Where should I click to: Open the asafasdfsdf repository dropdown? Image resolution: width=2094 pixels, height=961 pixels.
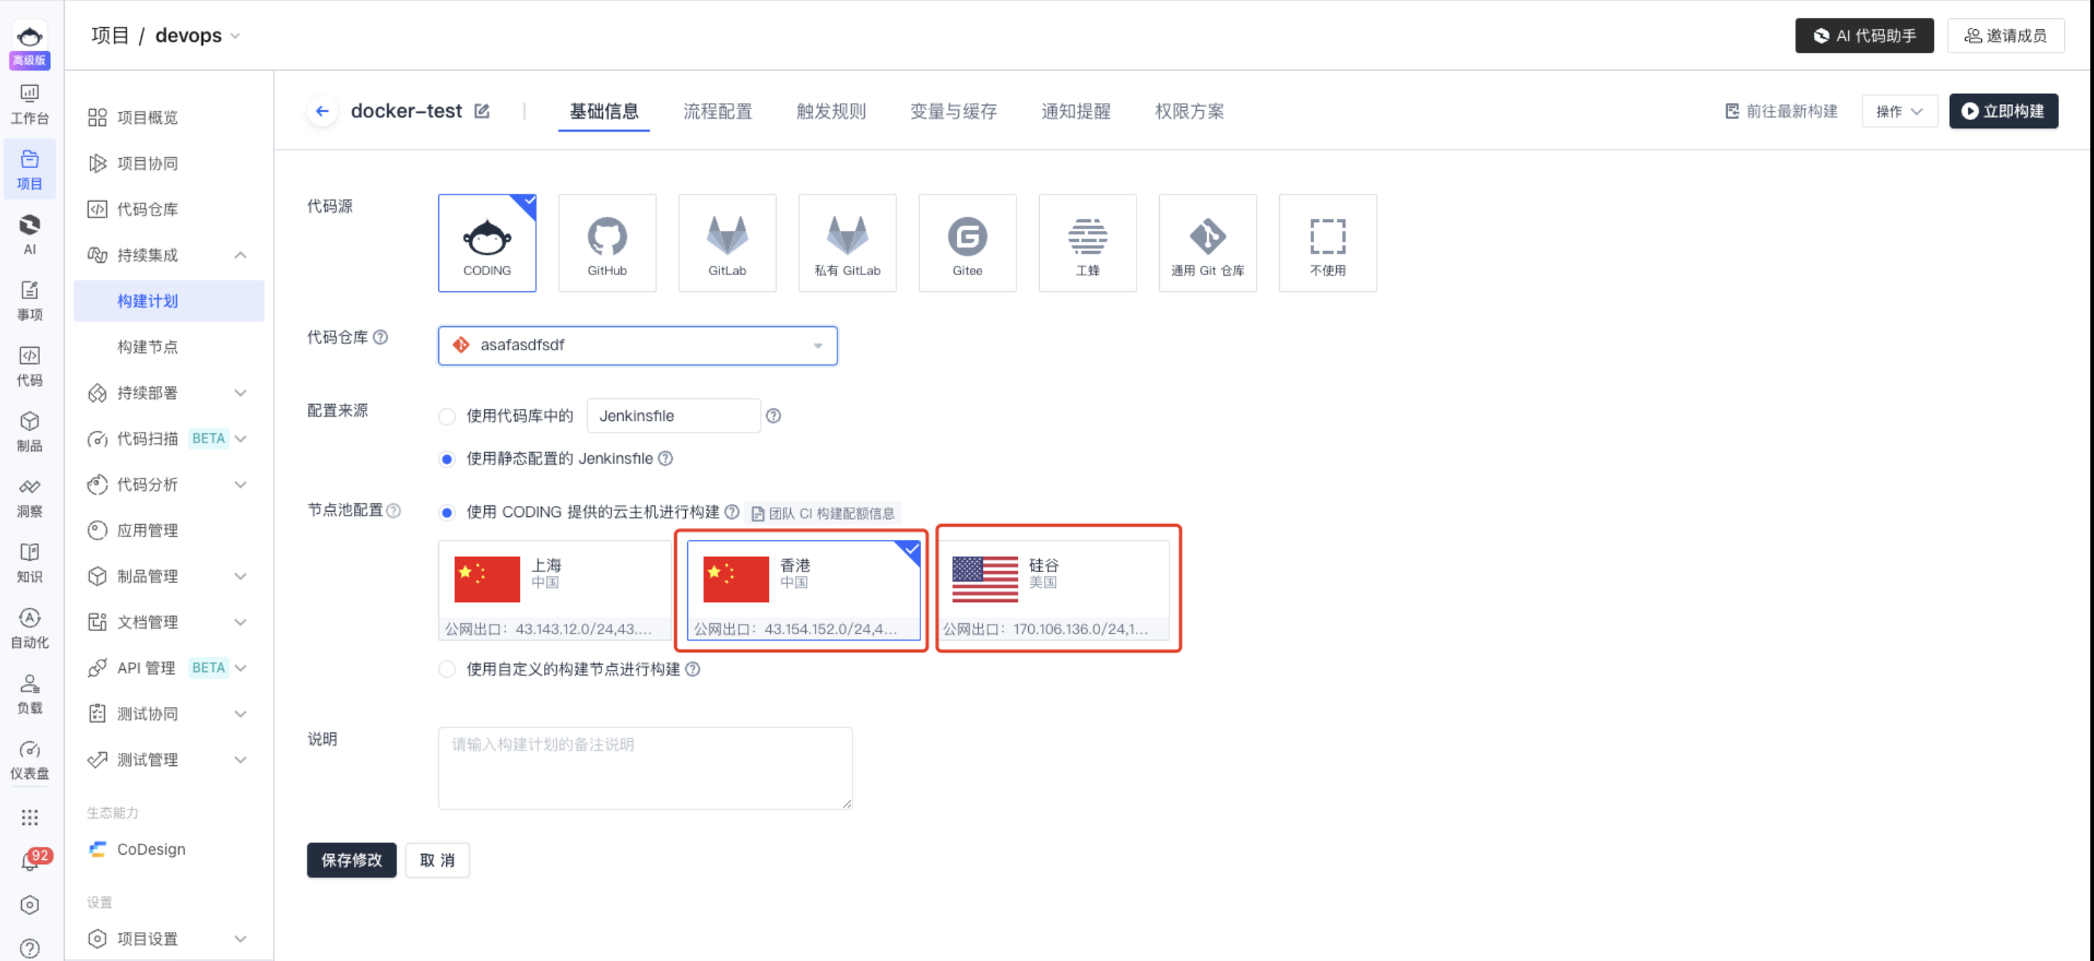[x=637, y=346]
